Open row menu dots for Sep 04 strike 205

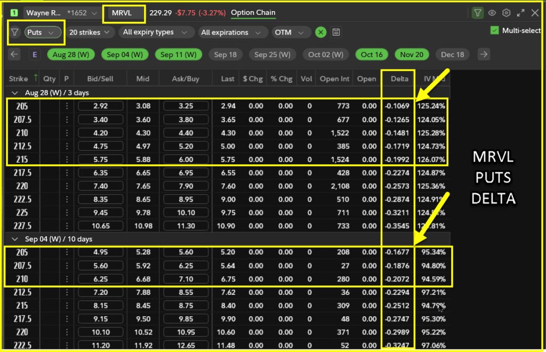pos(67,252)
